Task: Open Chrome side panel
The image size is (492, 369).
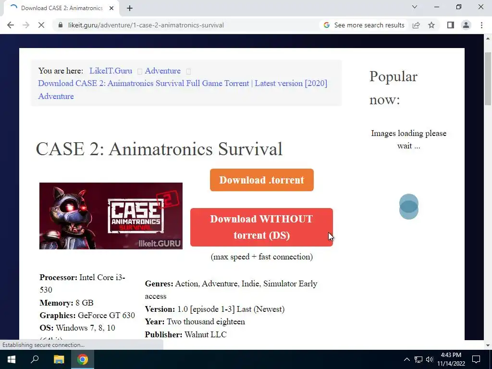Action: 451,25
